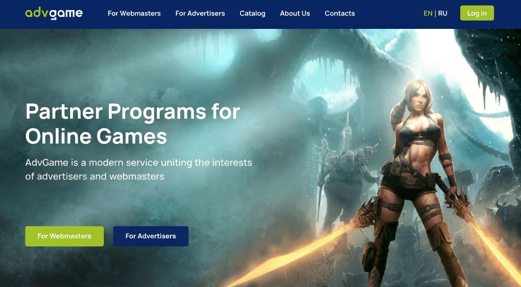The height and width of the screenshot is (287, 521).
Task: Switch language to EN
Action: point(428,14)
